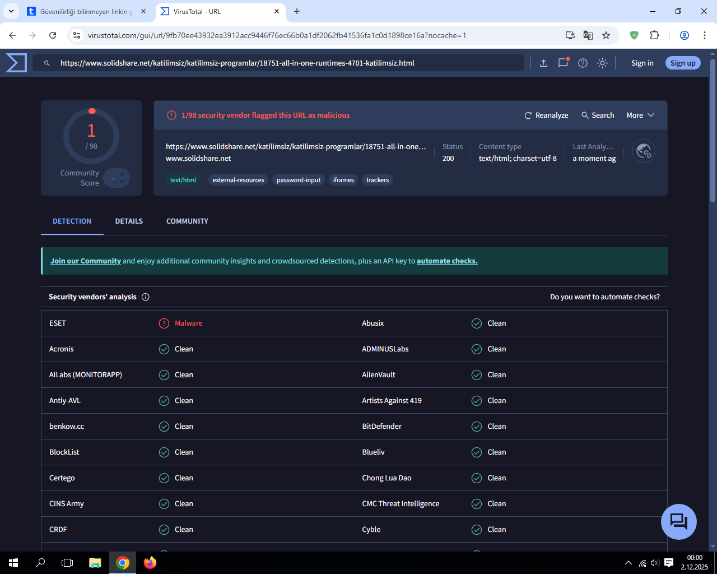Click the translate page icon
The height and width of the screenshot is (574, 717).
click(588, 35)
